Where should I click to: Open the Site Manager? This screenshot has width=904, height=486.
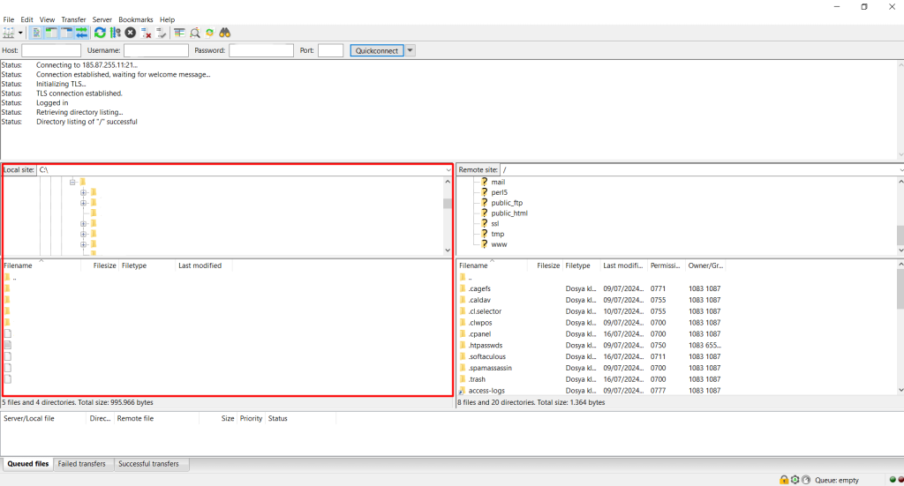click(8, 33)
